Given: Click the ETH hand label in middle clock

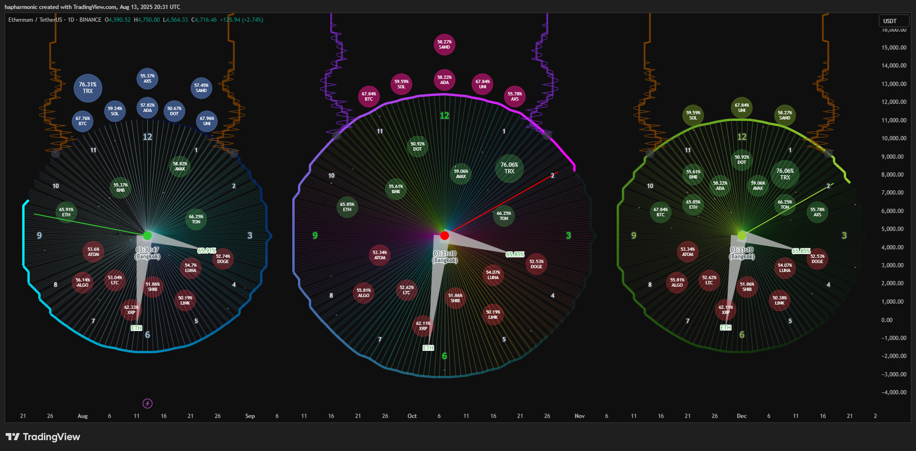Looking at the screenshot, I should tap(428, 348).
